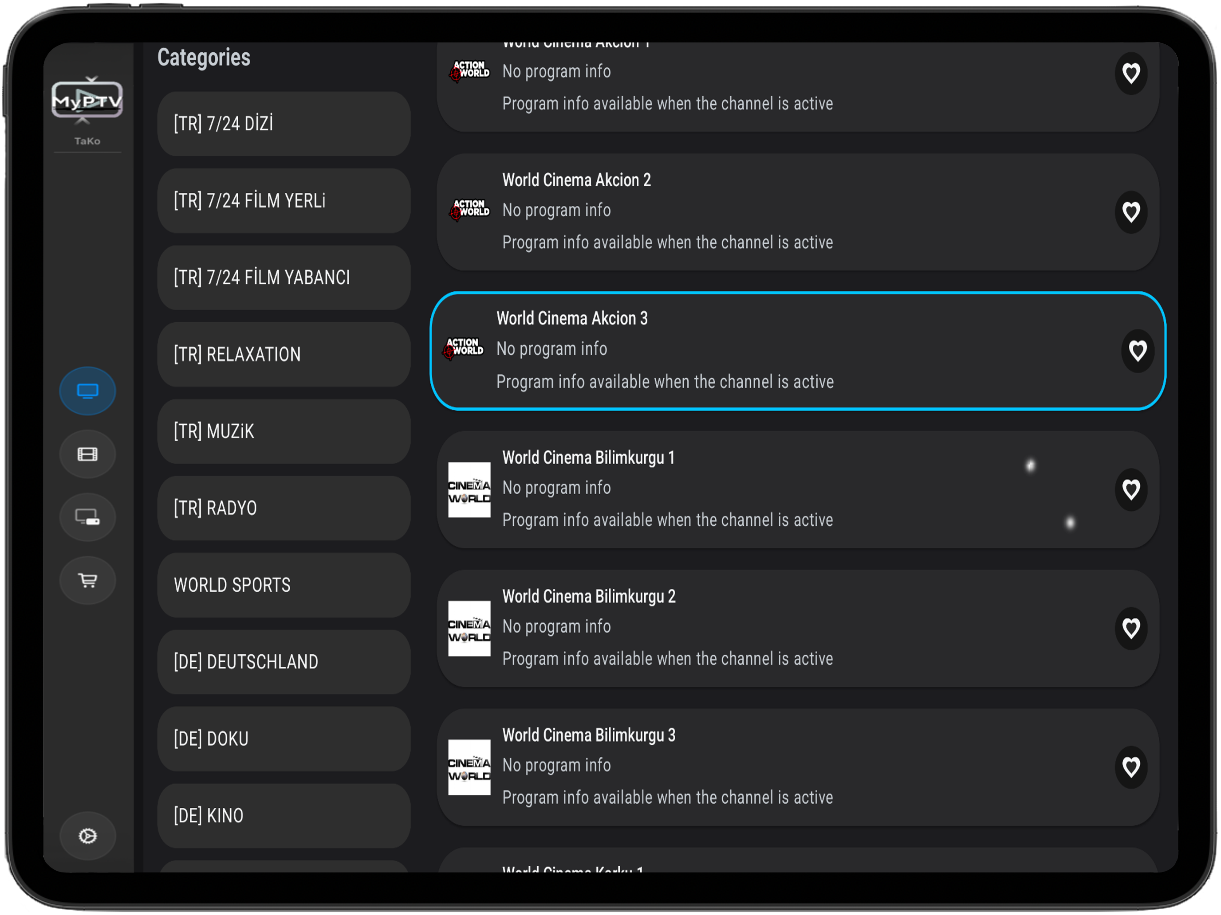This screenshot has width=1221, height=915.
Task: Choose the [DE] DEUTSCHLAND category
Action: (284, 662)
